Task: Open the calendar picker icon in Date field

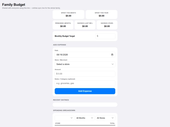Action: [112, 55]
